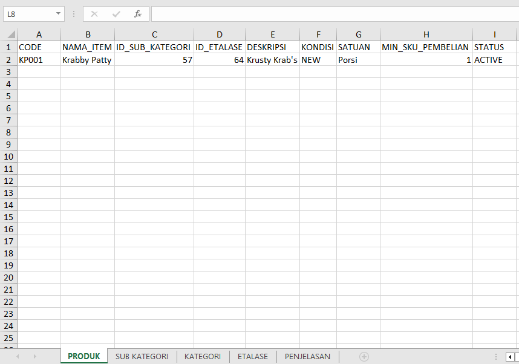The height and width of the screenshot is (364, 519).
Task: Click inside the formula bar input
Action: pyautogui.click(x=333, y=14)
